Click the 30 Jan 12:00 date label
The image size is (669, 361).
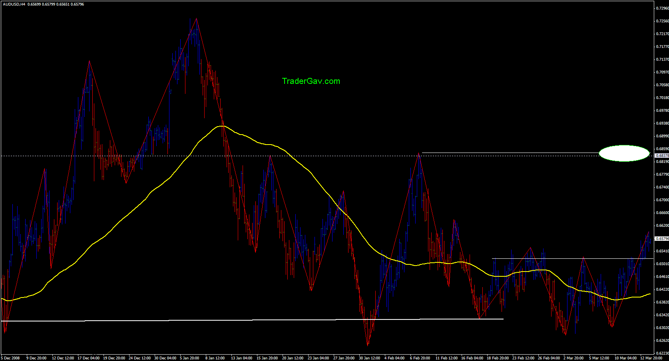tap(369, 358)
